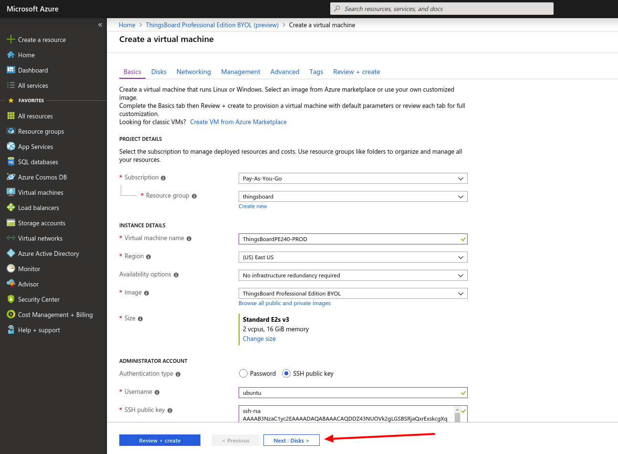Switch to the Basics tab

(132, 72)
